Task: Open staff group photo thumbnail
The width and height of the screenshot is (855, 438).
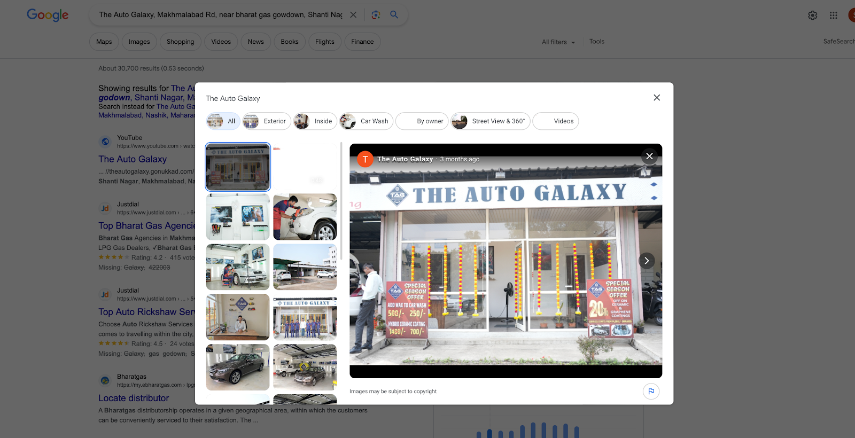Action: (305, 317)
